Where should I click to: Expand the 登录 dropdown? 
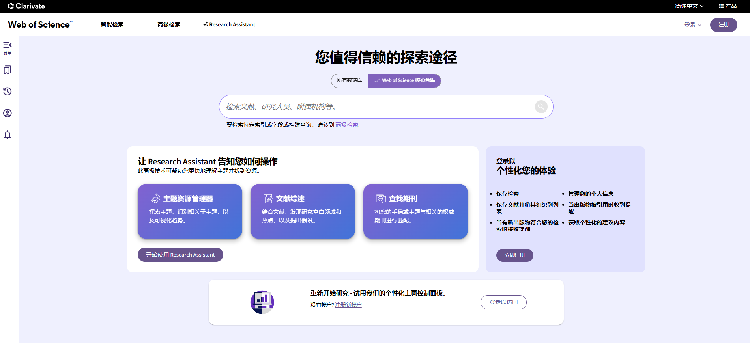(x=692, y=25)
